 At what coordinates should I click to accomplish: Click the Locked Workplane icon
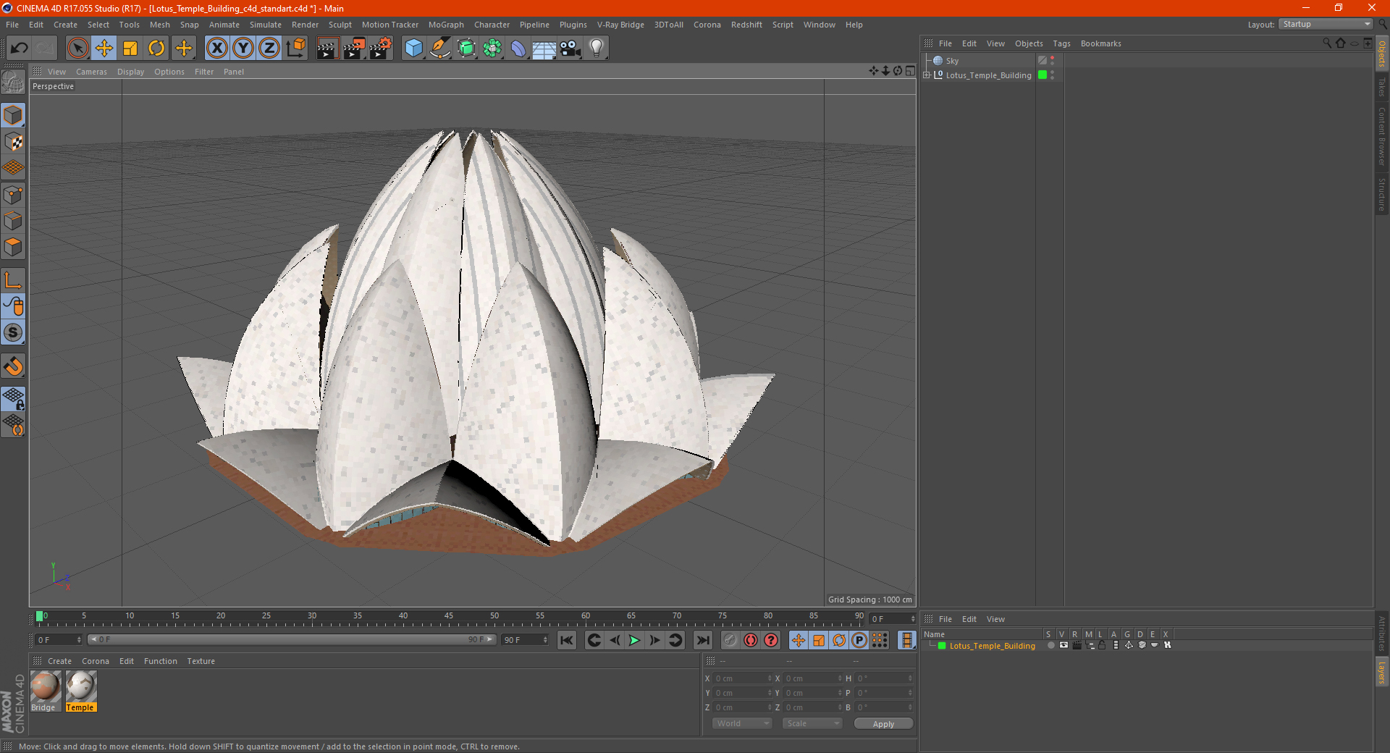click(x=13, y=398)
